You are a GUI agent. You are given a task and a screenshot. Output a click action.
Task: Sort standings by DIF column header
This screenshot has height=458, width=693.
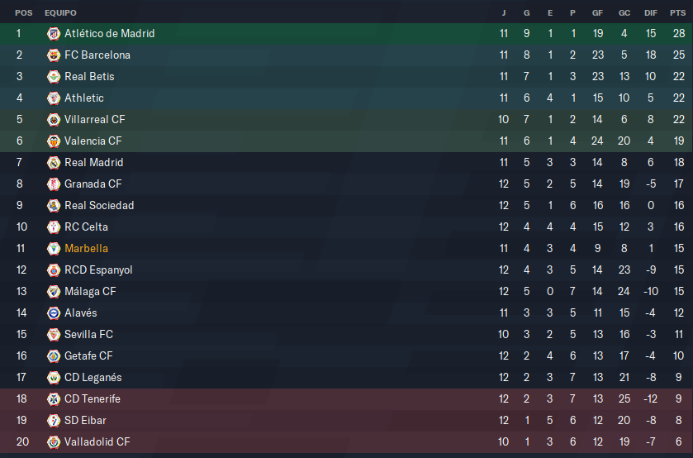[x=651, y=13]
